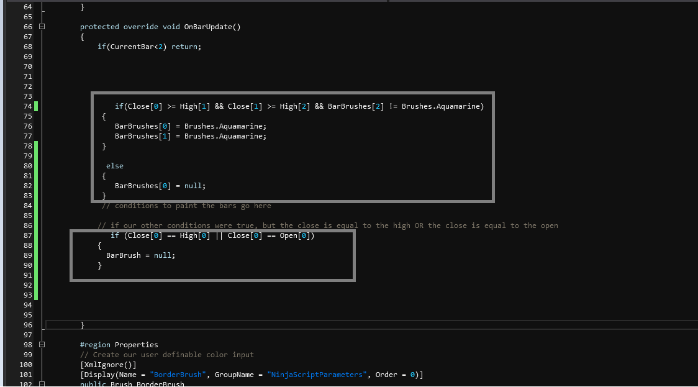The width and height of the screenshot is (698, 387).
Task: Click the #region Properties directive
Action: 119,345
